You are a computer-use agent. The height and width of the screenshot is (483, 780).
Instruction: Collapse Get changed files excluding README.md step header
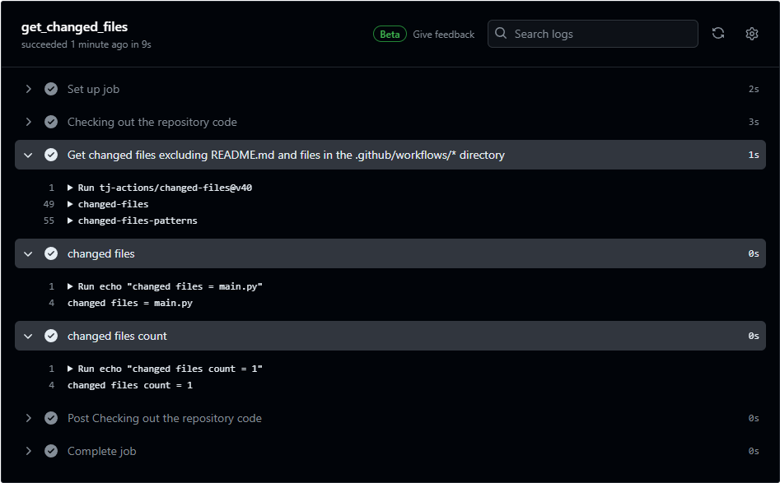[29, 155]
